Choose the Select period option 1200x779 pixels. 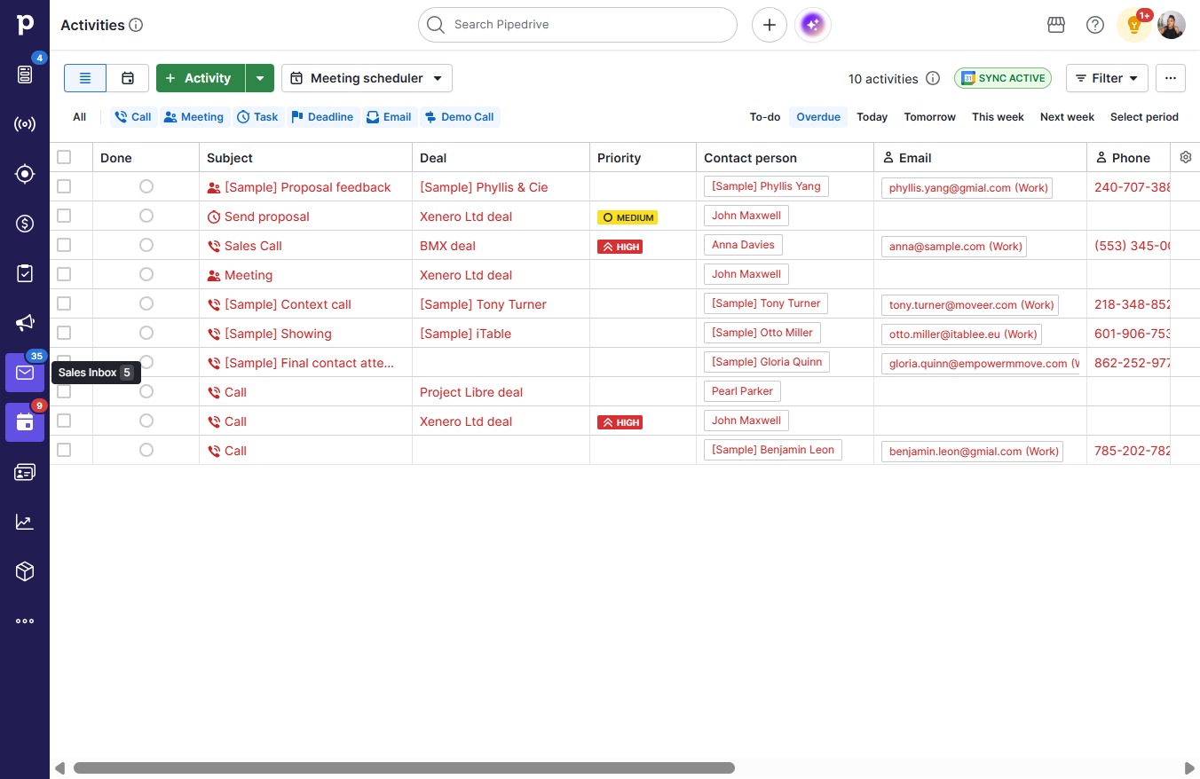(x=1144, y=117)
